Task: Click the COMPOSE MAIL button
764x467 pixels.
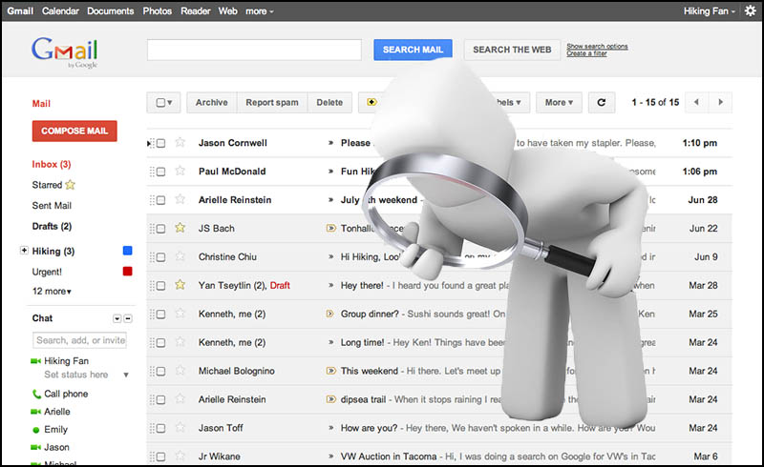Action: [x=74, y=131]
